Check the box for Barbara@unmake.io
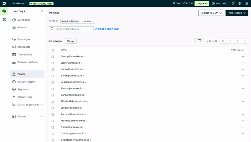Screen dimensions: 251x142 53,95
